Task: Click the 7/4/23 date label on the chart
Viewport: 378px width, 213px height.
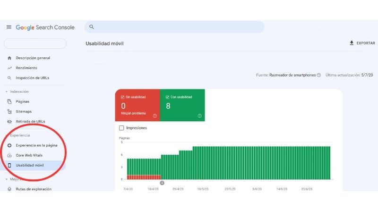Action: pyautogui.click(x=128, y=189)
